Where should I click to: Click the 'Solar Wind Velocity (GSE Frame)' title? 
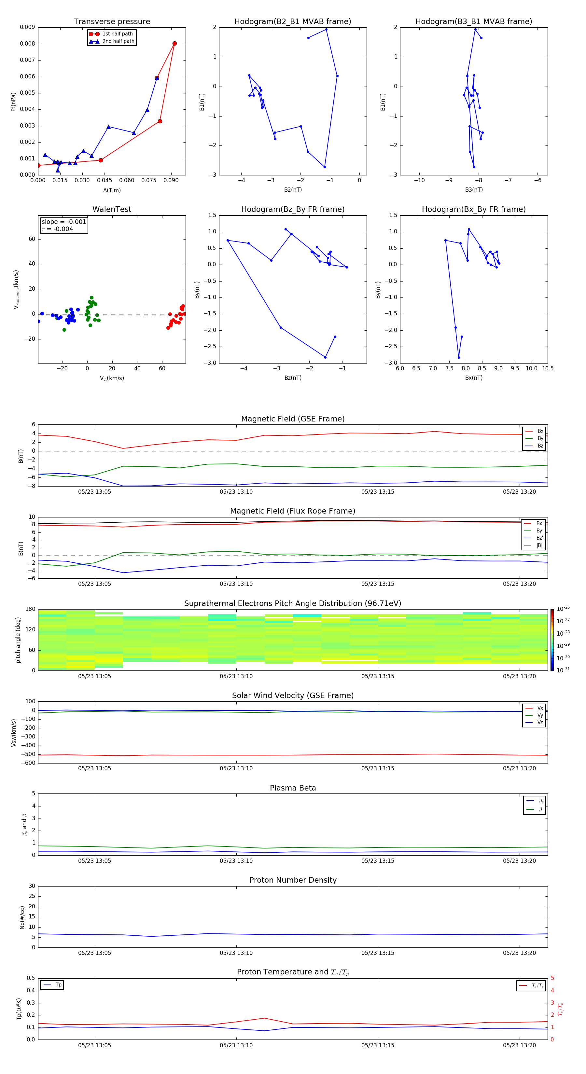[293, 695]
